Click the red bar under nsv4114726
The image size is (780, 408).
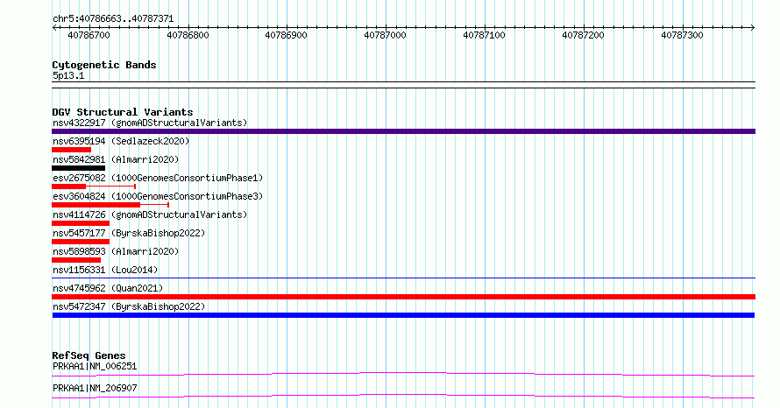pos(80,223)
